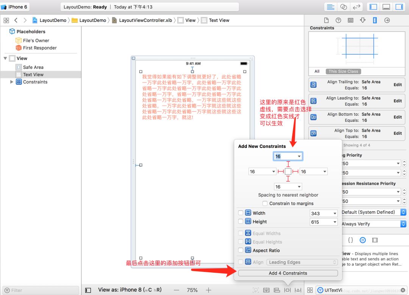Viewport: 409px width, 295px height.
Task: Check the Height constraint box
Action: 241,221
